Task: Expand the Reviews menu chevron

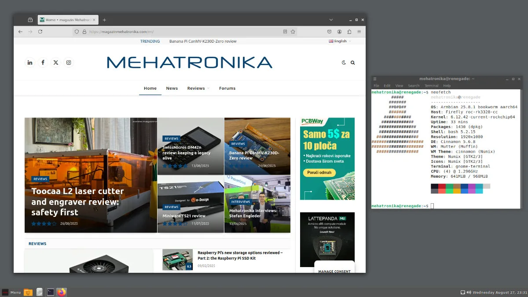Action: click(x=209, y=88)
